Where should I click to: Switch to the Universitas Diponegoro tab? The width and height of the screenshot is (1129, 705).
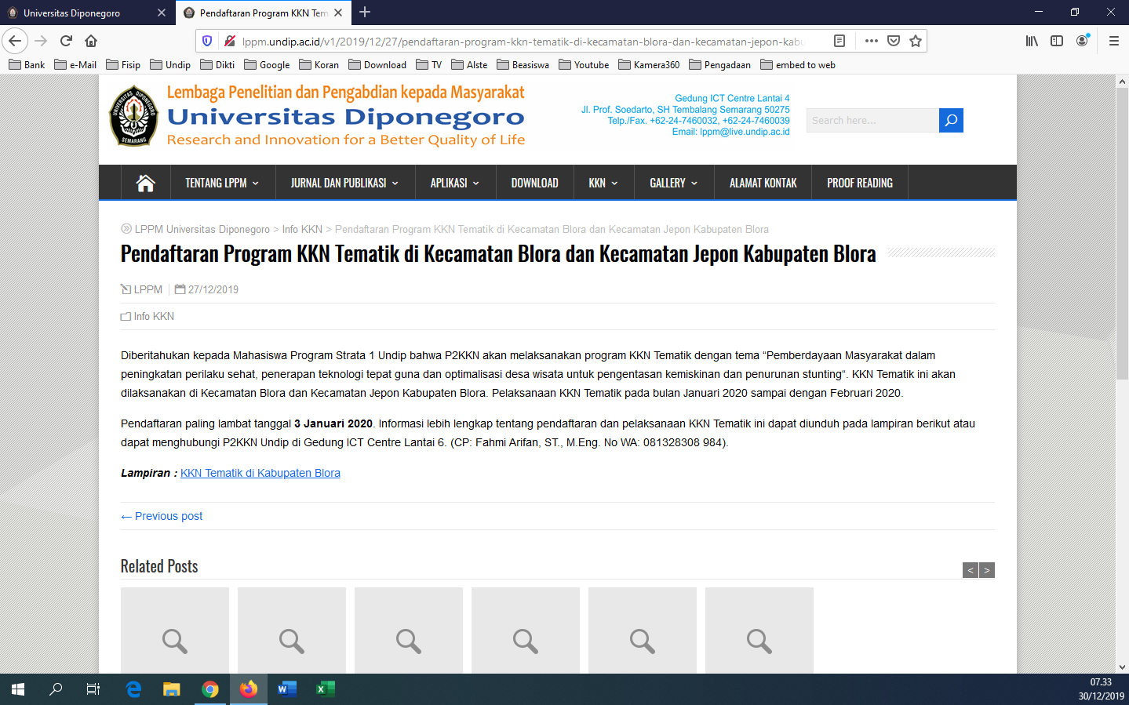click(82, 13)
